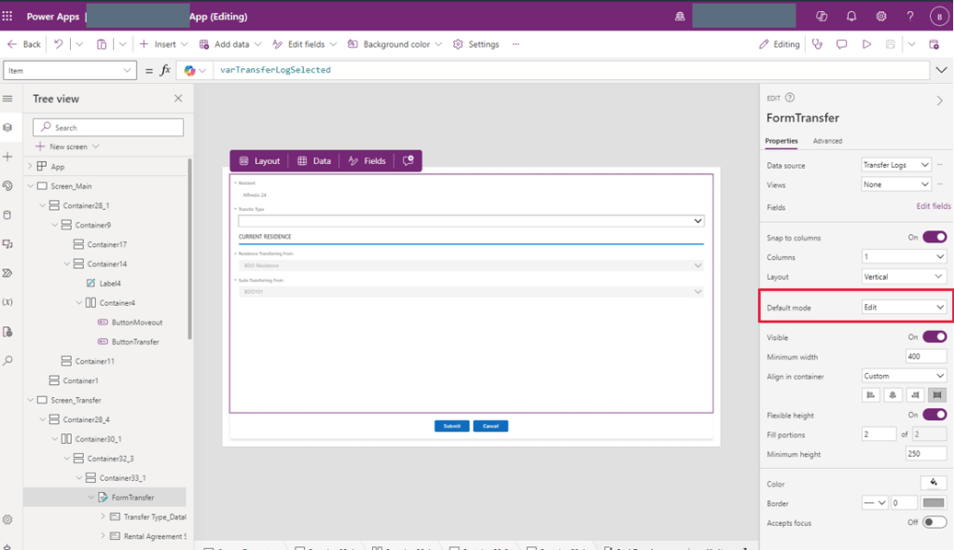Turn off the Visible toggle

(x=934, y=337)
